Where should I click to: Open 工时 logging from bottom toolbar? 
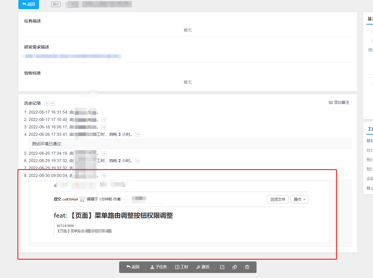point(181,267)
